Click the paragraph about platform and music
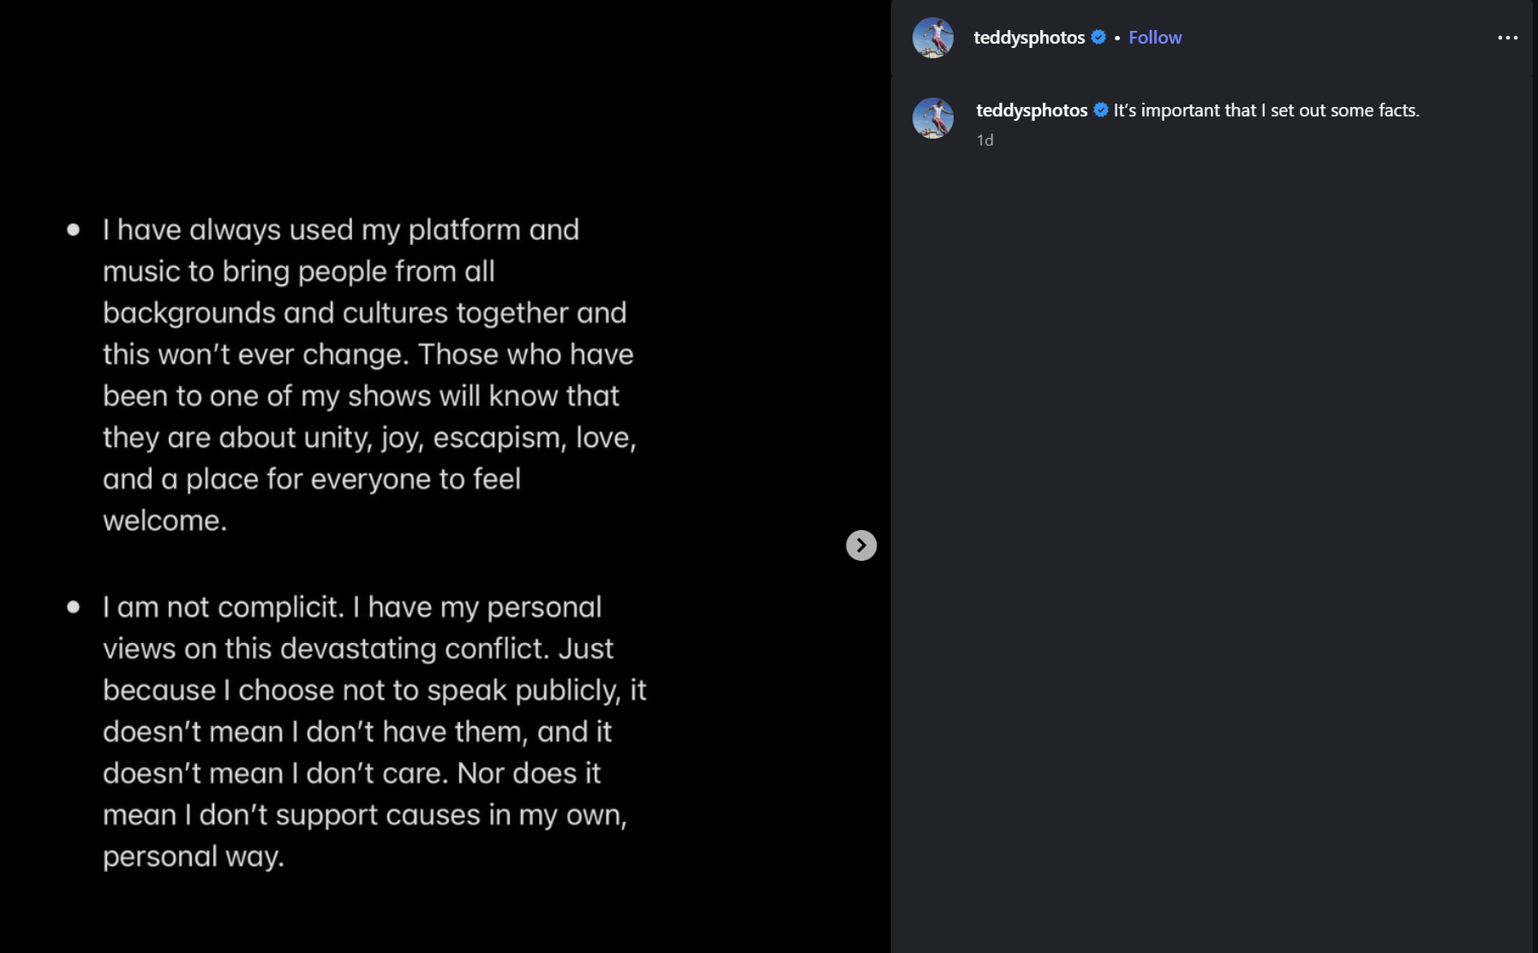 pos(369,375)
